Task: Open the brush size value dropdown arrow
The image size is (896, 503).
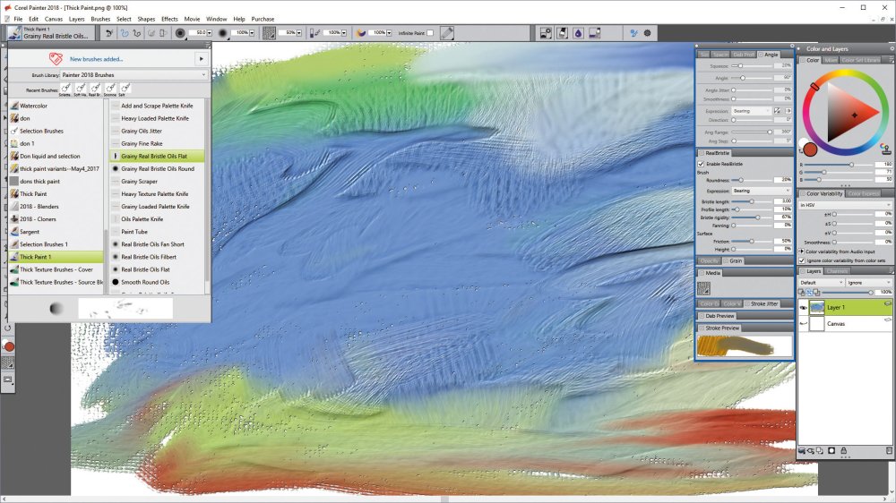Action: pos(209,33)
